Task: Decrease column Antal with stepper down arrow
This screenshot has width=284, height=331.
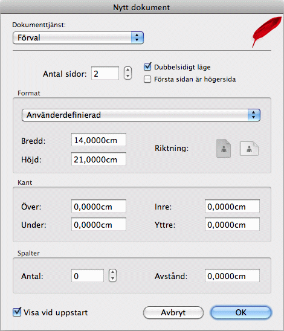Action: [113, 278]
